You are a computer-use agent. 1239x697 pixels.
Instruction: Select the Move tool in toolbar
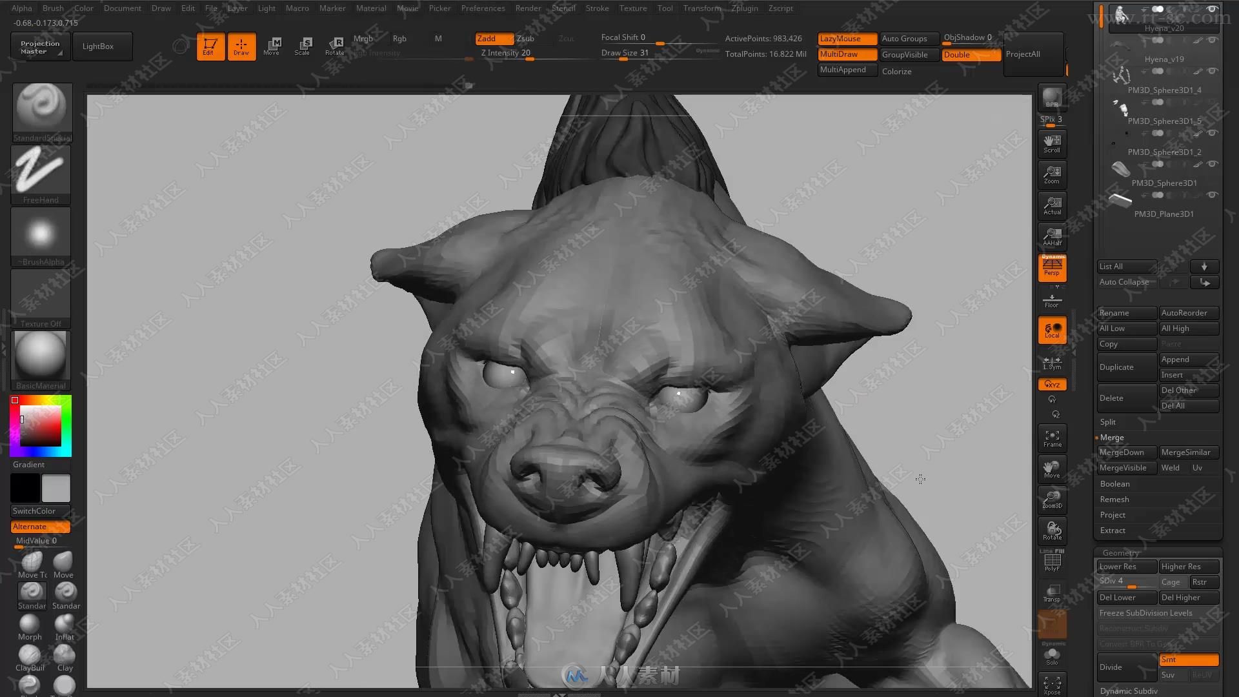click(x=272, y=45)
